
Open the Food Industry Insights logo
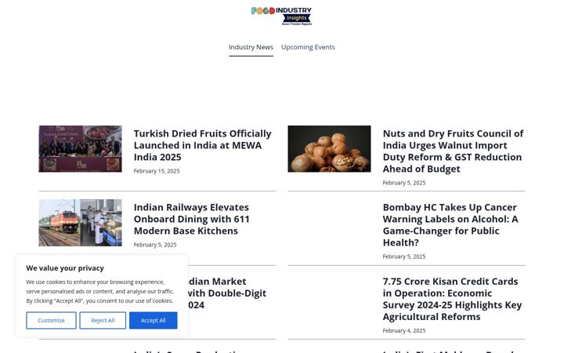coord(281,16)
